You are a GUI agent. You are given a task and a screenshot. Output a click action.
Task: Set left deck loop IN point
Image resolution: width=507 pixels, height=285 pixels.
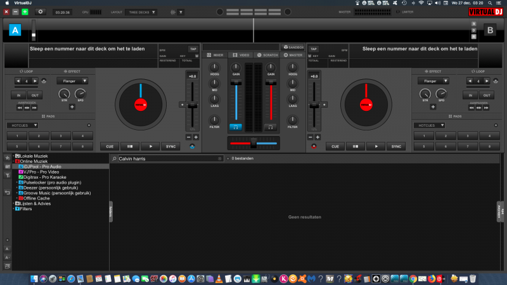click(x=18, y=96)
